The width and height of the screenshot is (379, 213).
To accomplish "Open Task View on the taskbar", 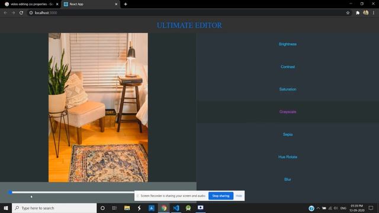I will click(114, 208).
